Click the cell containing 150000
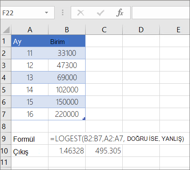 (x=67, y=102)
